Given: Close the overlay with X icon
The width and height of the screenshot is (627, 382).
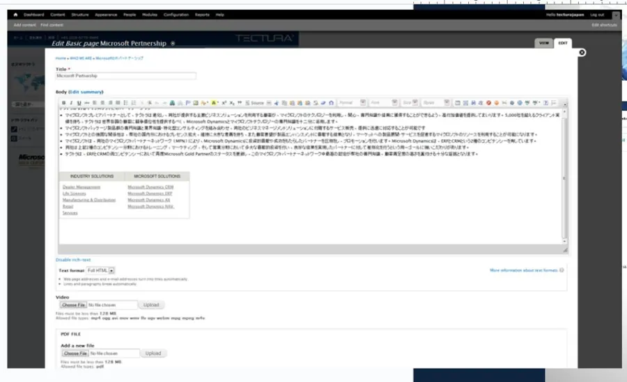Looking at the screenshot, I should pos(582,52).
